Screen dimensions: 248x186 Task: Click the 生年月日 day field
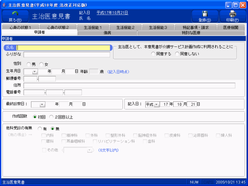point(70,72)
